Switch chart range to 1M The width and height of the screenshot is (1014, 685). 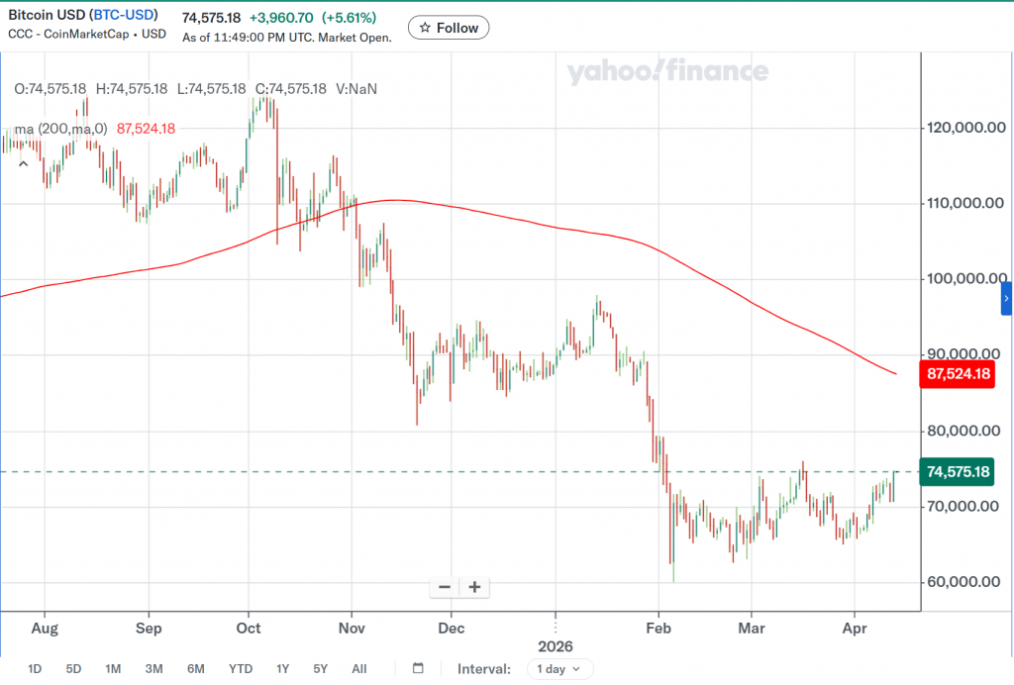(113, 669)
